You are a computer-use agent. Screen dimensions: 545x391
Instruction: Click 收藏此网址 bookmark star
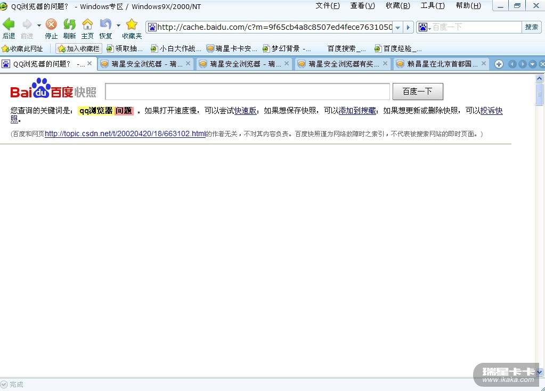[22, 49]
